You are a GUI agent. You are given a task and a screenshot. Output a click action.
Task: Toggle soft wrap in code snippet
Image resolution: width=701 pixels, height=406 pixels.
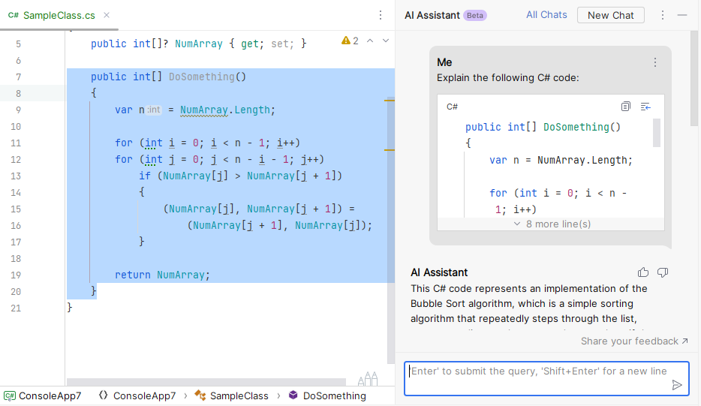pyautogui.click(x=645, y=107)
